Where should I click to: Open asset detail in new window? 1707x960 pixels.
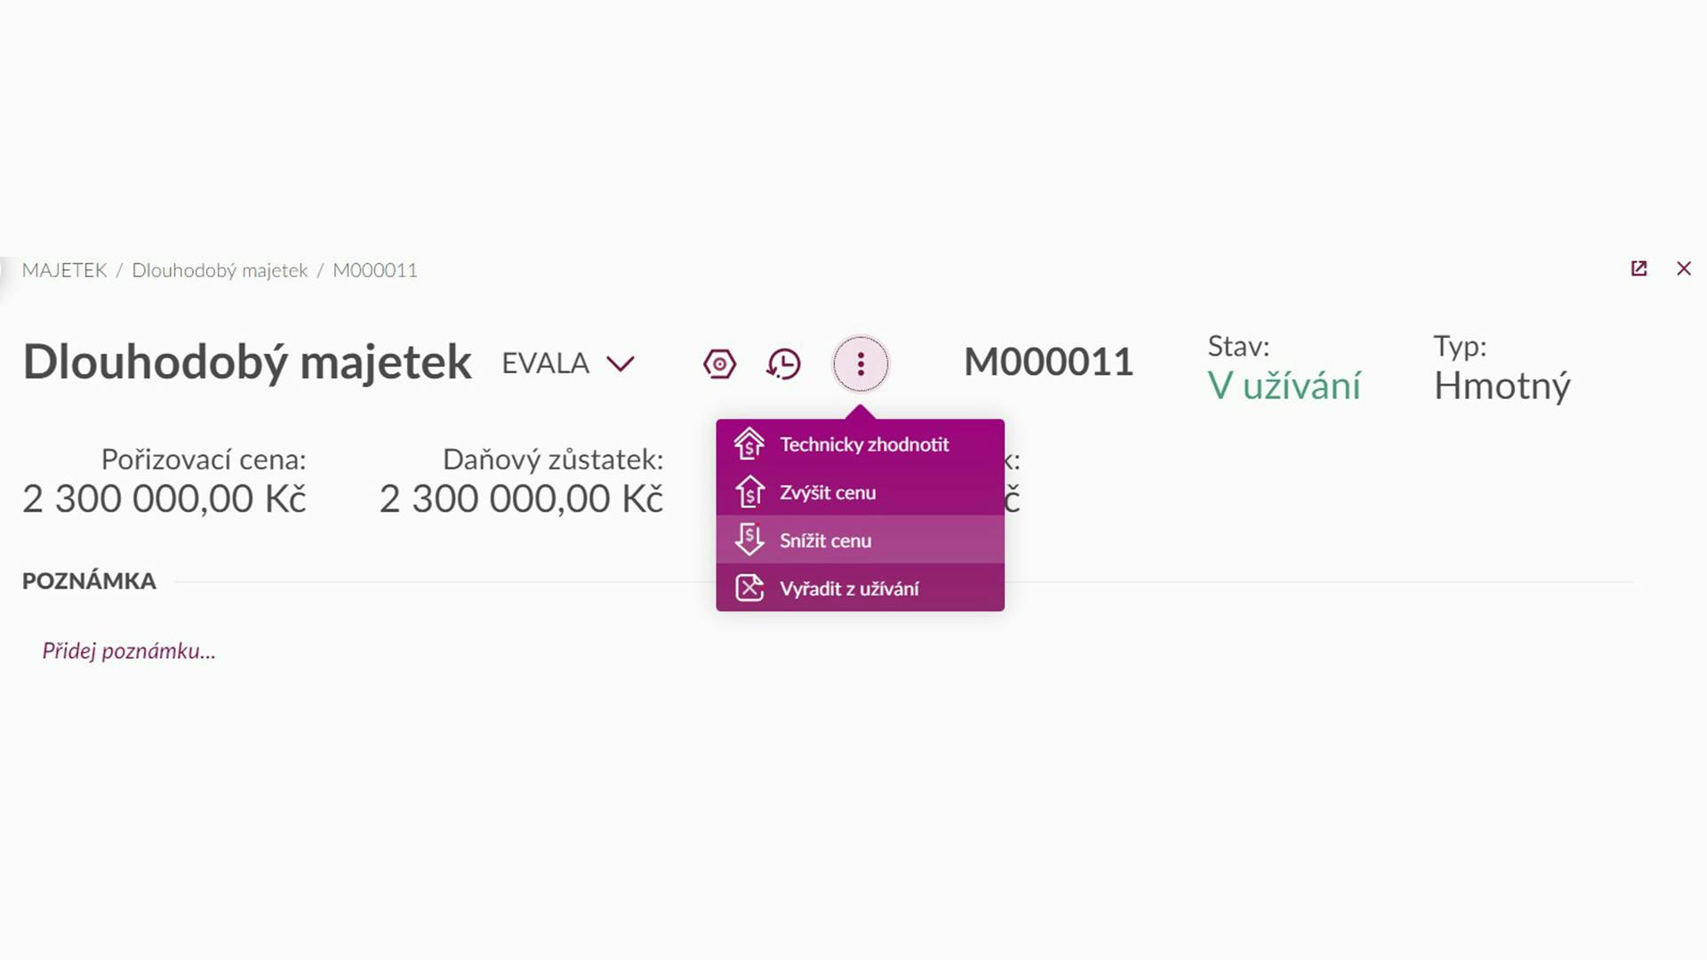pyautogui.click(x=1639, y=268)
